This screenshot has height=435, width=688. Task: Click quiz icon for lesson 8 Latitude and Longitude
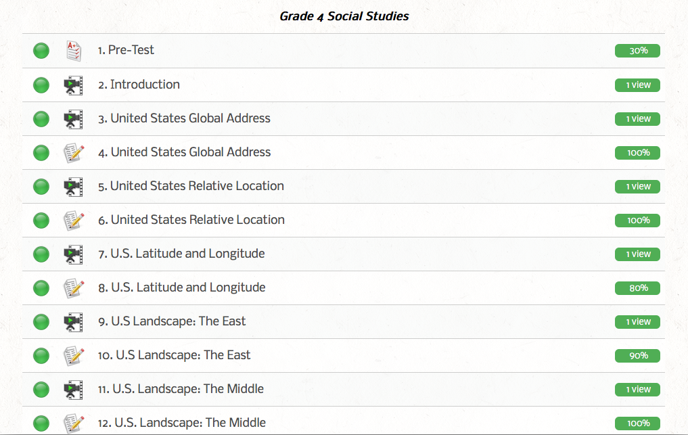click(73, 288)
